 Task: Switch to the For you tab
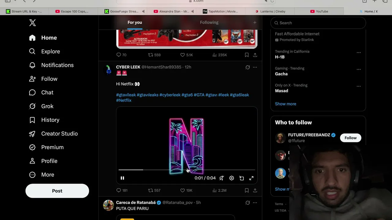(135, 23)
